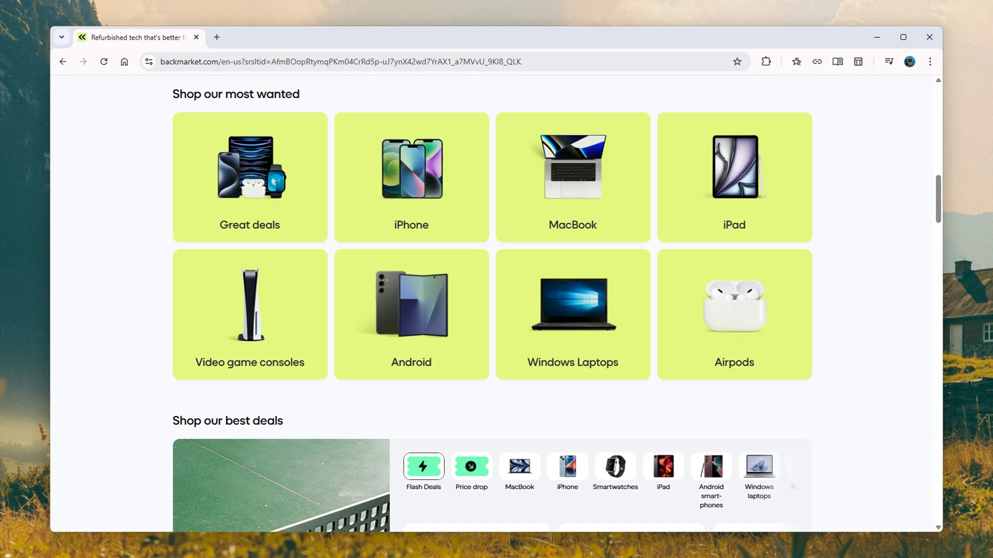Select the Flash Deals tab
Viewport: 993px width, 558px height.
tap(424, 472)
